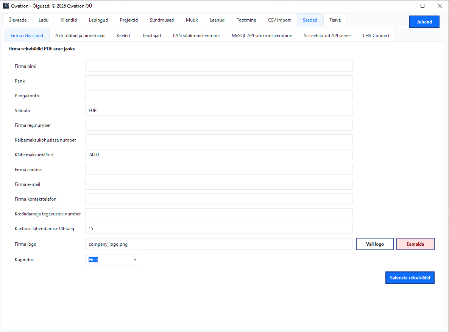Open the Laenud tab
This screenshot has width=449, height=332.
(x=217, y=20)
